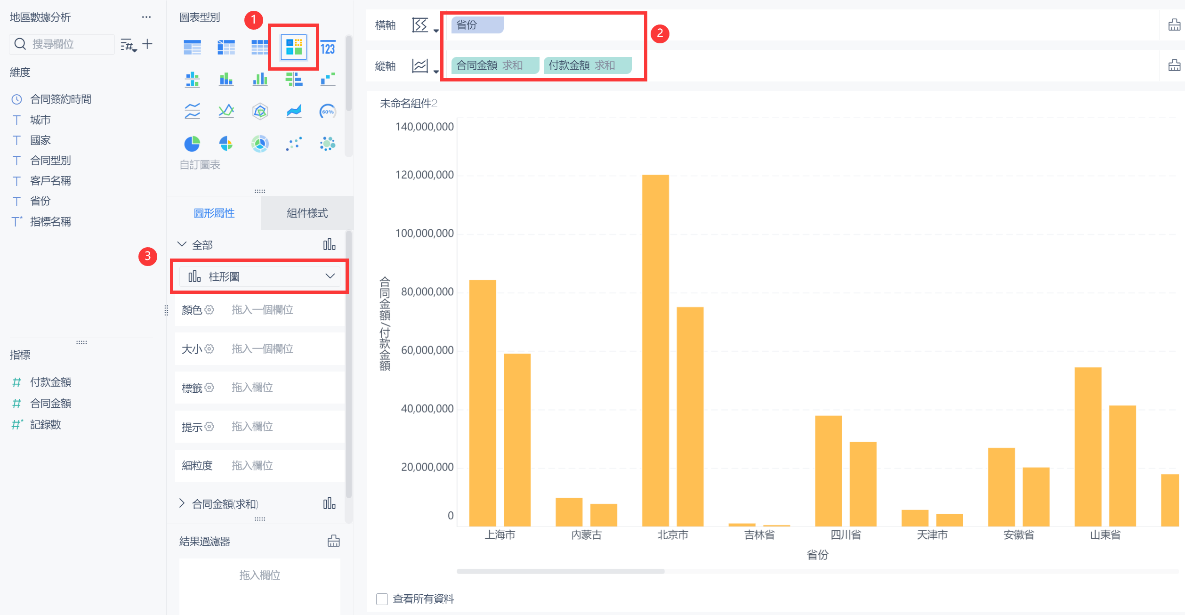The height and width of the screenshot is (615, 1185).
Task: Click the 搜尋欄位 search box
Action: 62,44
